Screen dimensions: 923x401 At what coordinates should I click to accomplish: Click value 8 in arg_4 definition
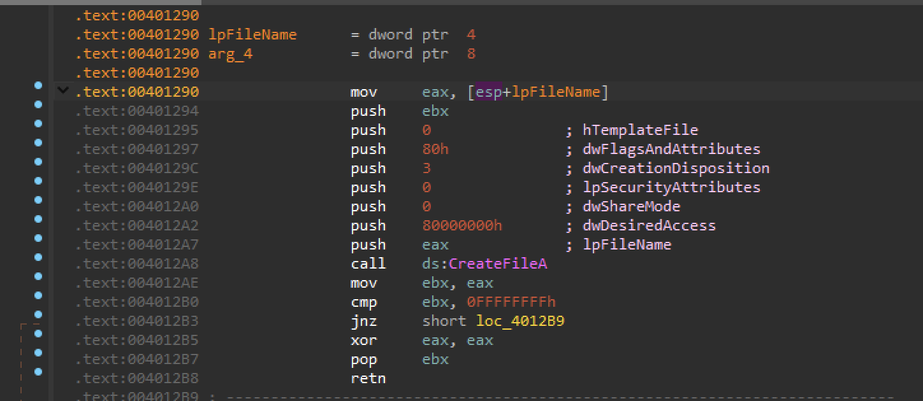(471, 53)
